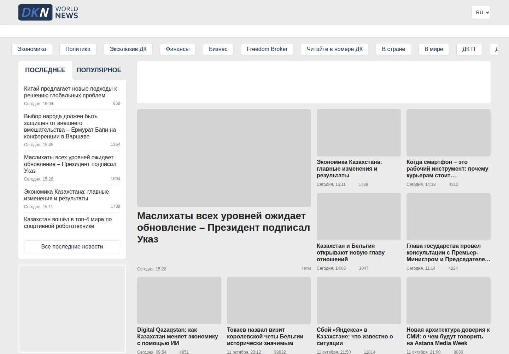Image resolution: width=509 pixels, height=354 pixels.
Task: Click the blank banner above the featured story
Action: [x=314, y=82]
